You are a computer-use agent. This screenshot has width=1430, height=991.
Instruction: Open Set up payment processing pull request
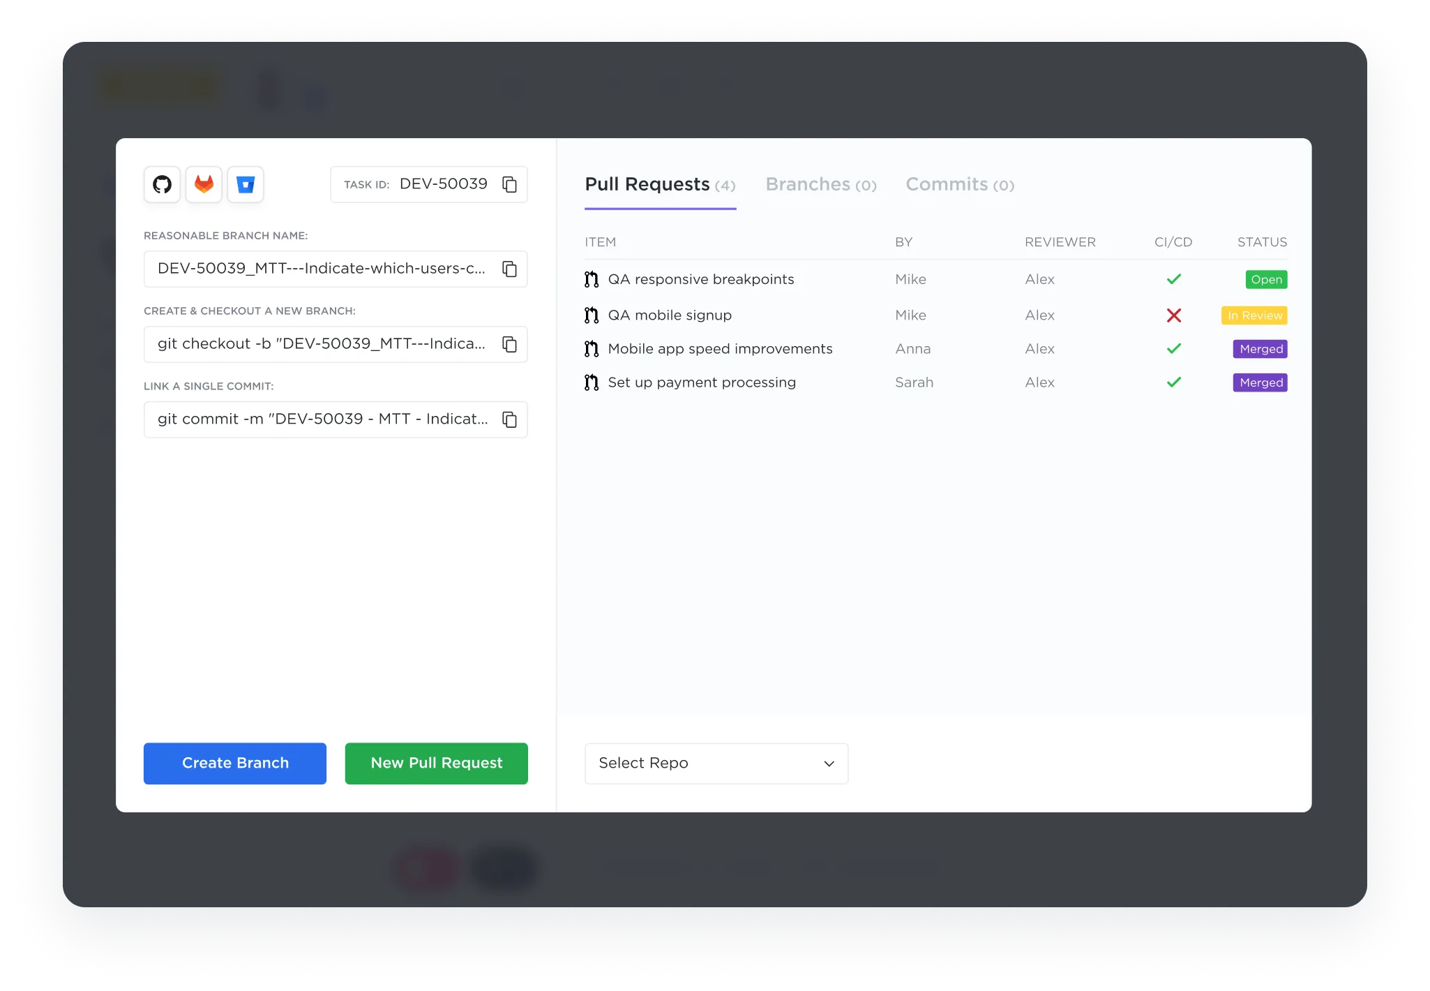pyautogui.click(x=702, y=382)
